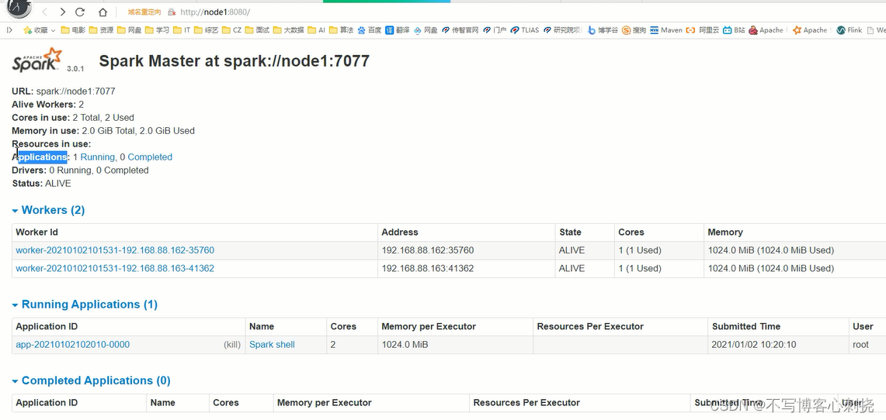This screenshot has height=420, width=886.
Task: Click submitted time 2021/01/02 10:20:10
Action: (754, 345)
